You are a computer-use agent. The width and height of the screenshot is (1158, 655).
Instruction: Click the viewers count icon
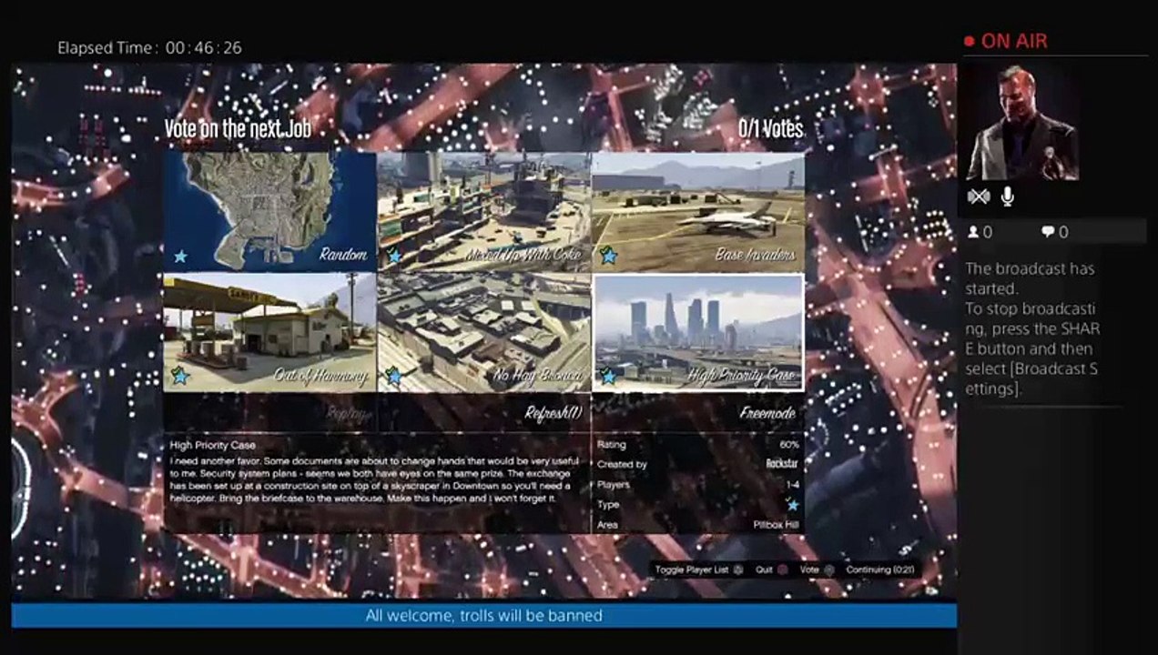pyautogui.click(x=973, y=232)
